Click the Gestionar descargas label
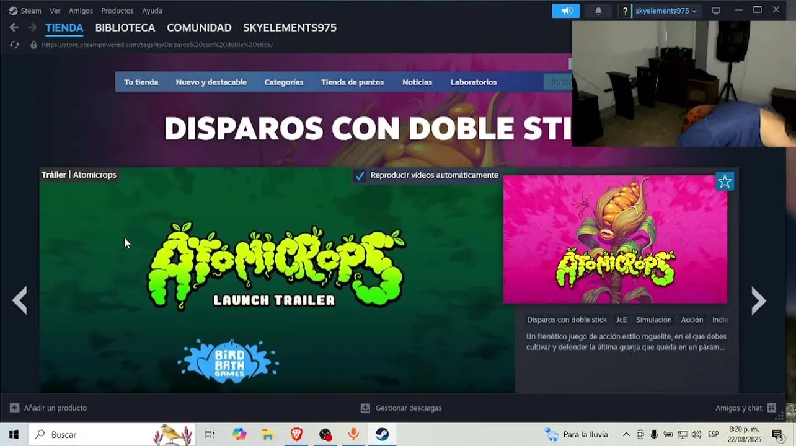Viewport: 796px width, 446px height. [409, 408]
